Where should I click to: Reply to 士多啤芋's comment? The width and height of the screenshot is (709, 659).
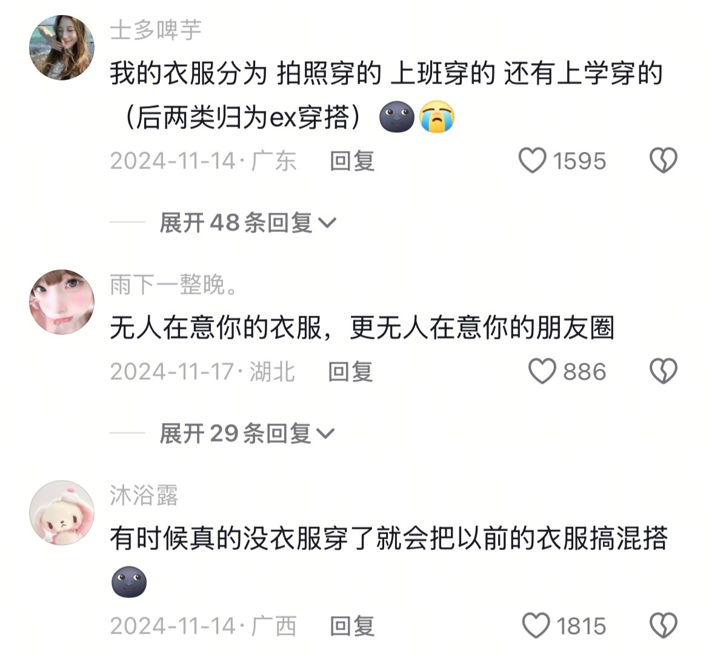click(x=352, y=161)
